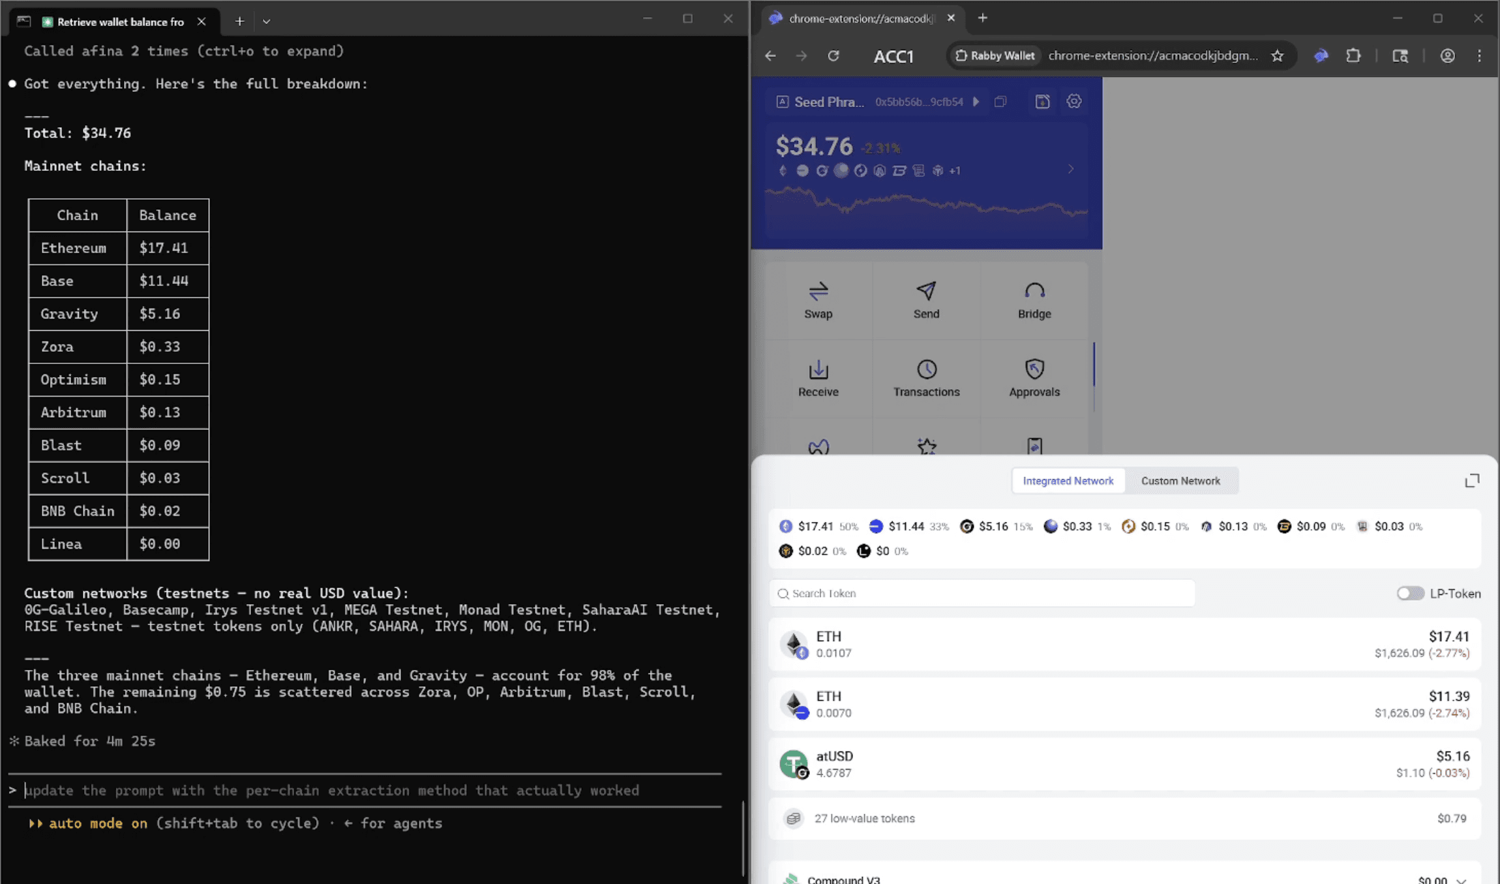1500x884 pixels.
Task: Open Chrome three-dot menu
Action: pos(1479,56)
